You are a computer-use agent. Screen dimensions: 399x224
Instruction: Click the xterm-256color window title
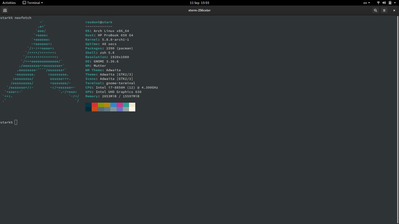199,10
